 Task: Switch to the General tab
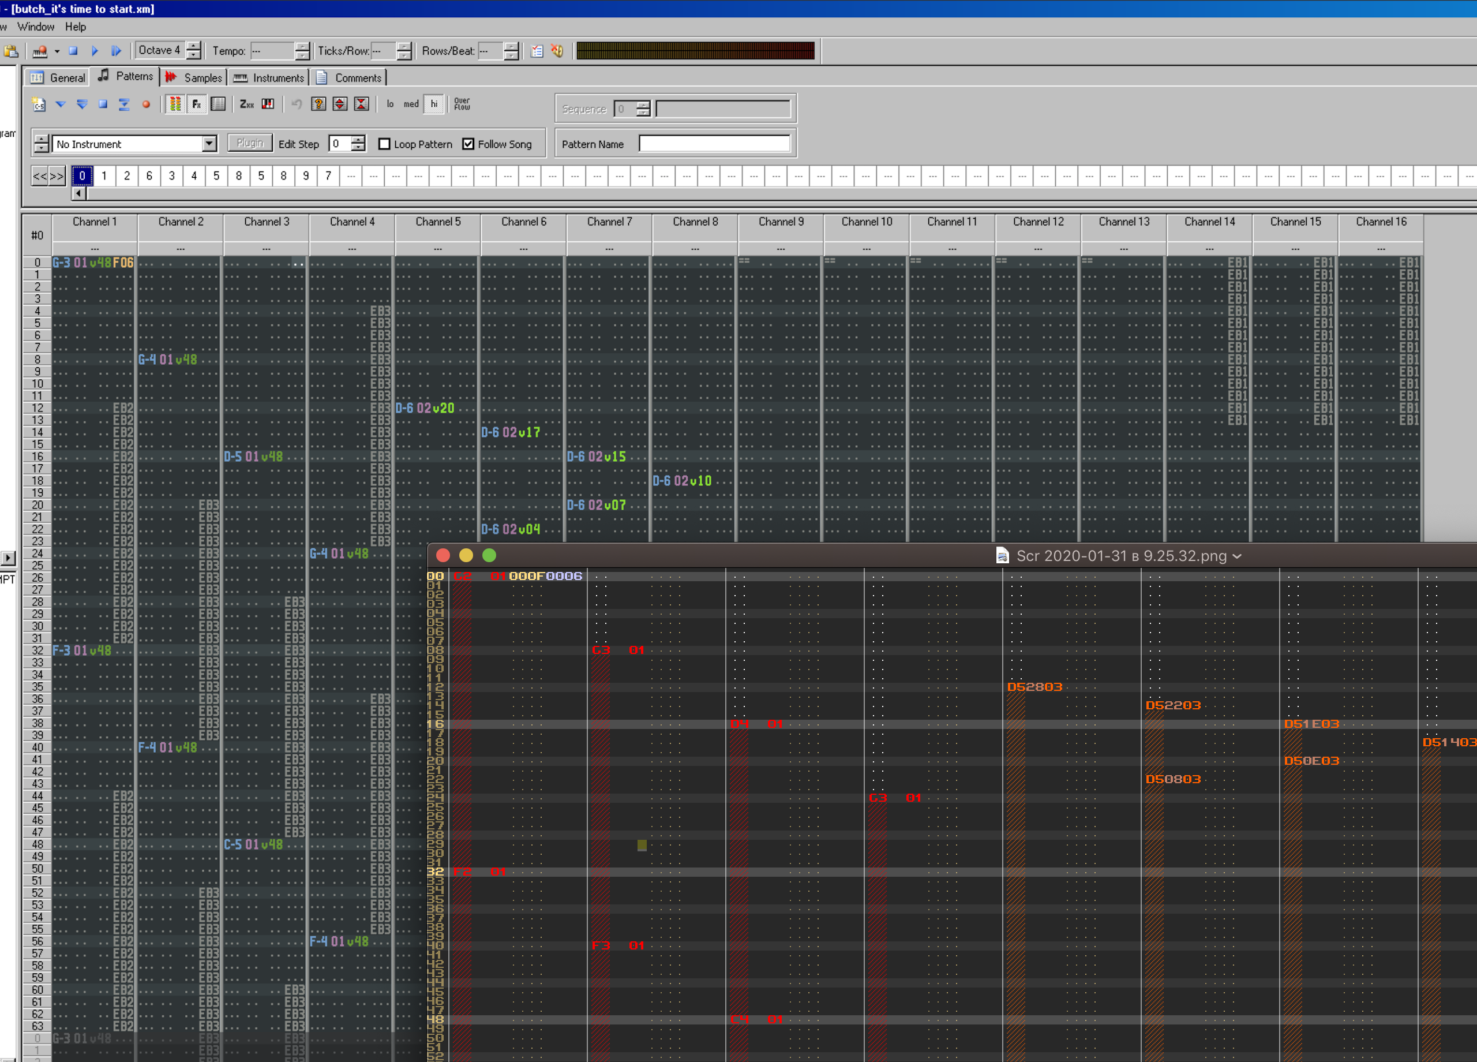[x=57, y=77]
